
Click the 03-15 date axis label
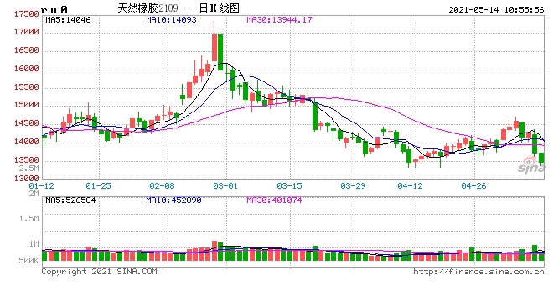tap(289, 185)
